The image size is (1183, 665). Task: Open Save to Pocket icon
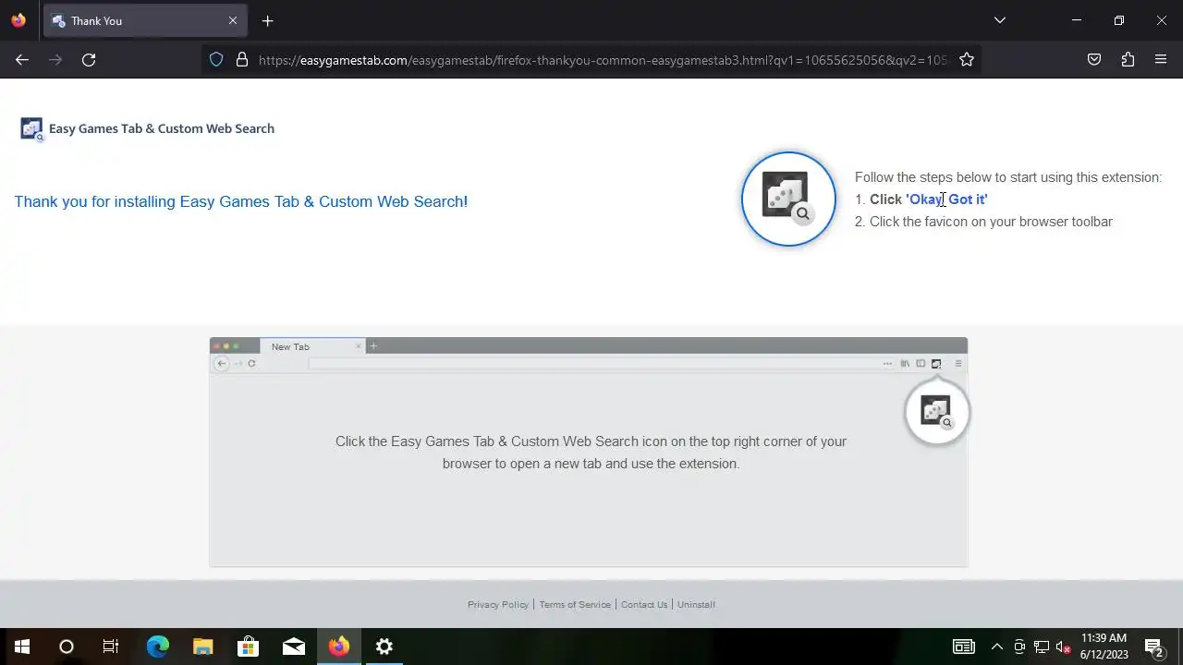[1094, 59]
